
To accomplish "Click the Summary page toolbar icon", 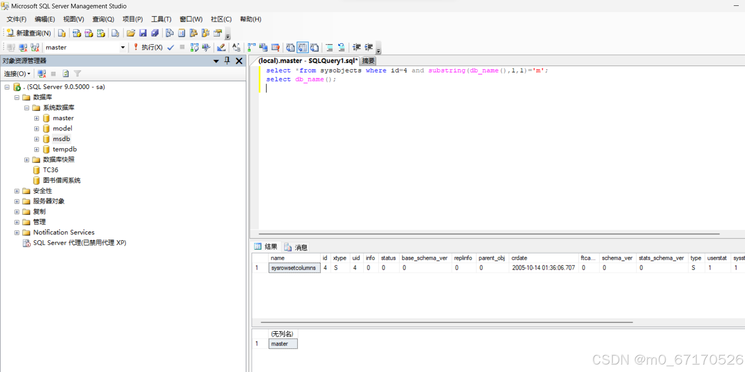I will tap(182, 33).
